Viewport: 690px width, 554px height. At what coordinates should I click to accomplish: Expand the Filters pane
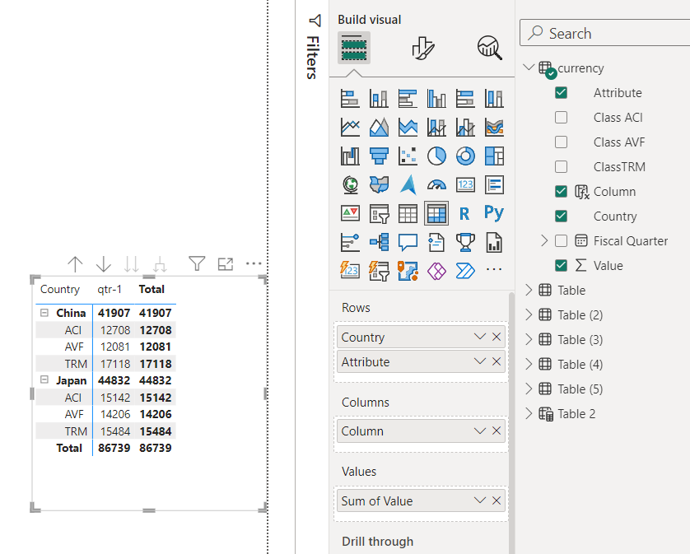coord(313,48)
